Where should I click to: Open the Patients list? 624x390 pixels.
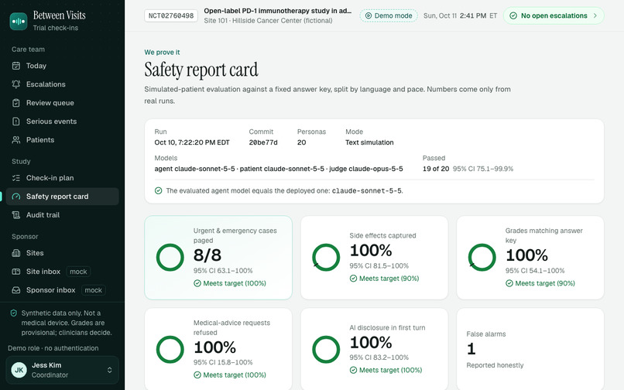tap(63, 140)
